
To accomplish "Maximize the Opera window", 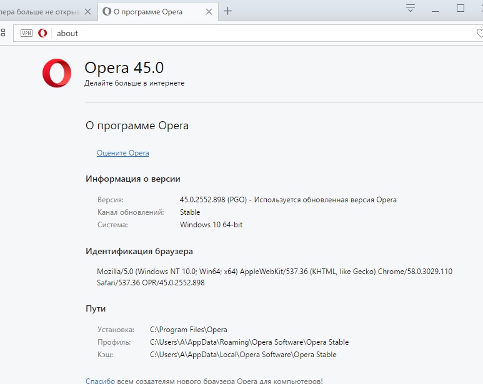I will pos(461,9).
